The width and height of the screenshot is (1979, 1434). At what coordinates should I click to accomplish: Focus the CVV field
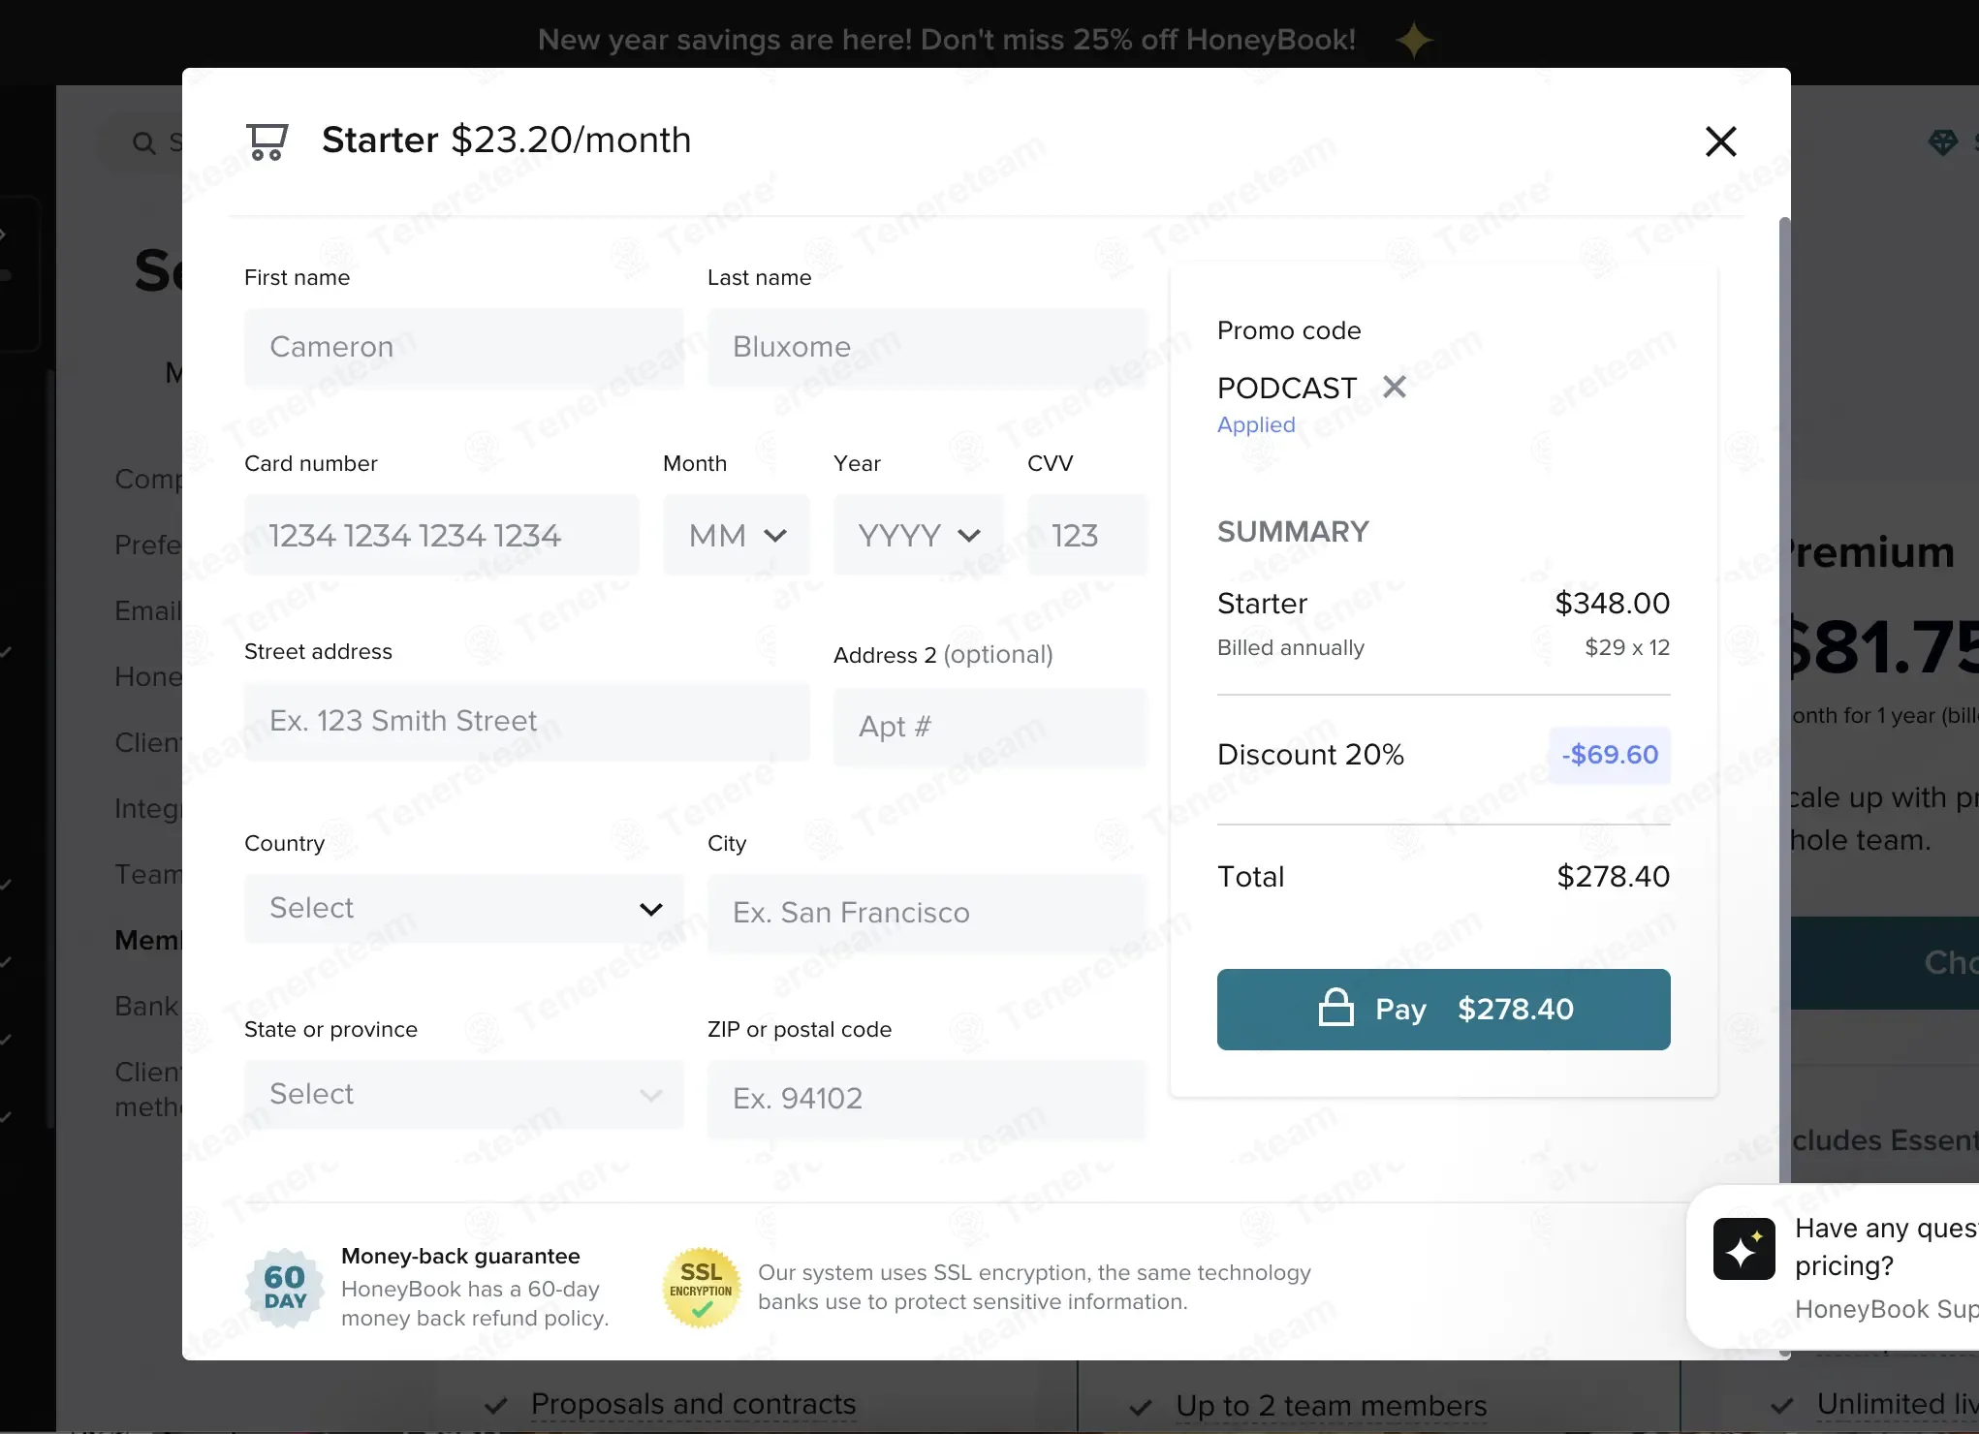coord(1087,535)
